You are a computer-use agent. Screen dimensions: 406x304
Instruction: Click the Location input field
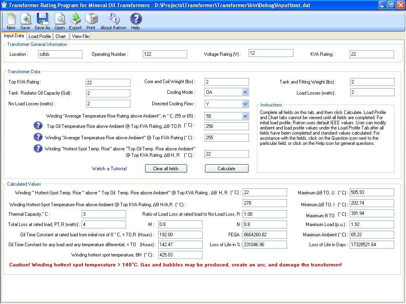(60, 54)
